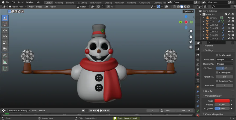This screenshot has height=120, width=236.
Task: Open the File menu
Action: point(8,2)
